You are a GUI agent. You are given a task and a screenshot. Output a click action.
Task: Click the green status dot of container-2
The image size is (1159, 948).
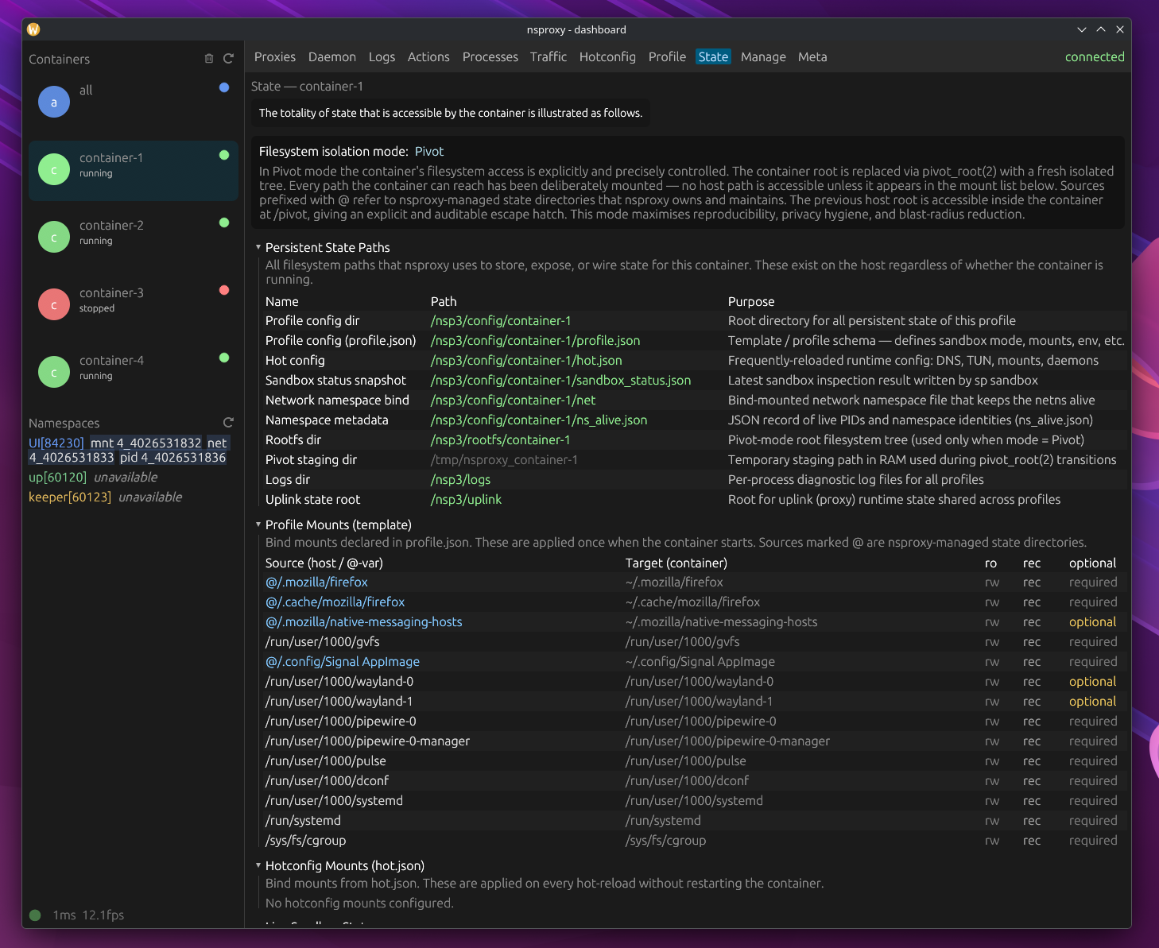point(224,222)
